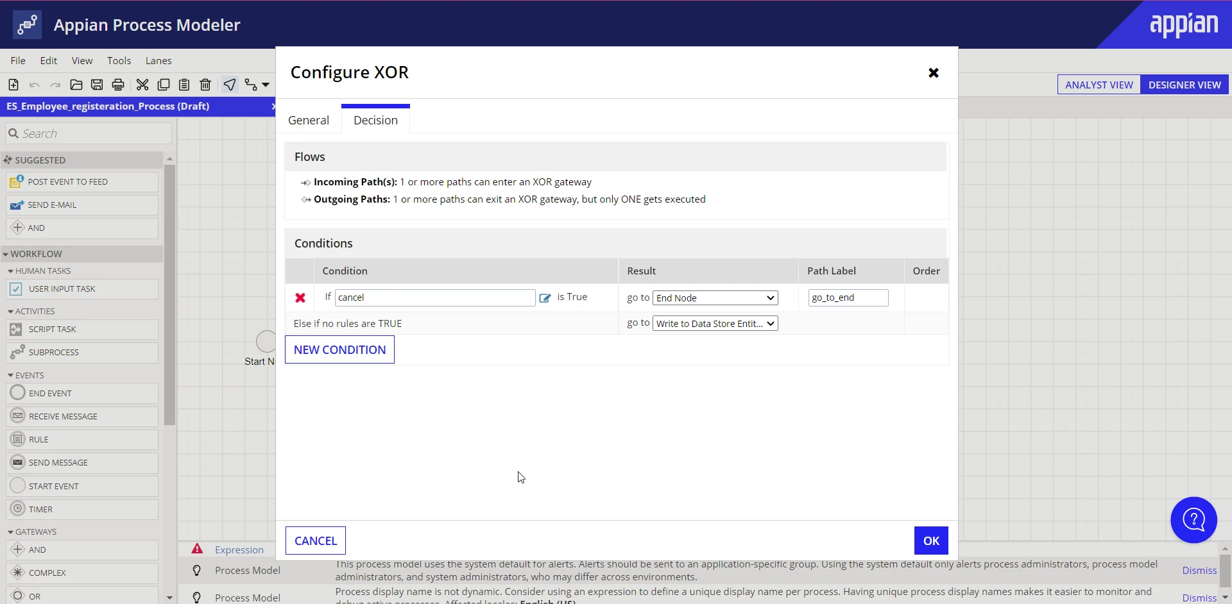Open expression editor for cancel condition
Viewport: 1232px width, 604px height.
coord(545,298)
